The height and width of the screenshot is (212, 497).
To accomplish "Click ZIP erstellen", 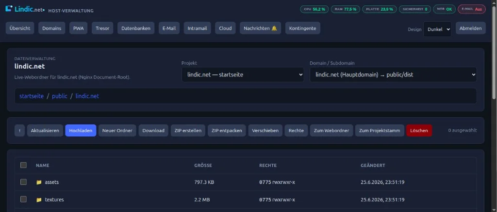I will pos(188,131).
